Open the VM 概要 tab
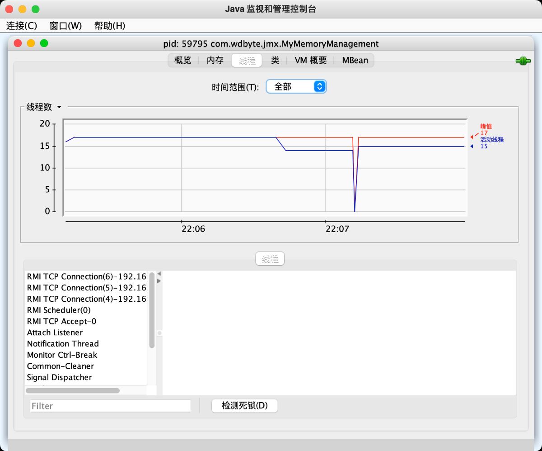 coord(311,60)
